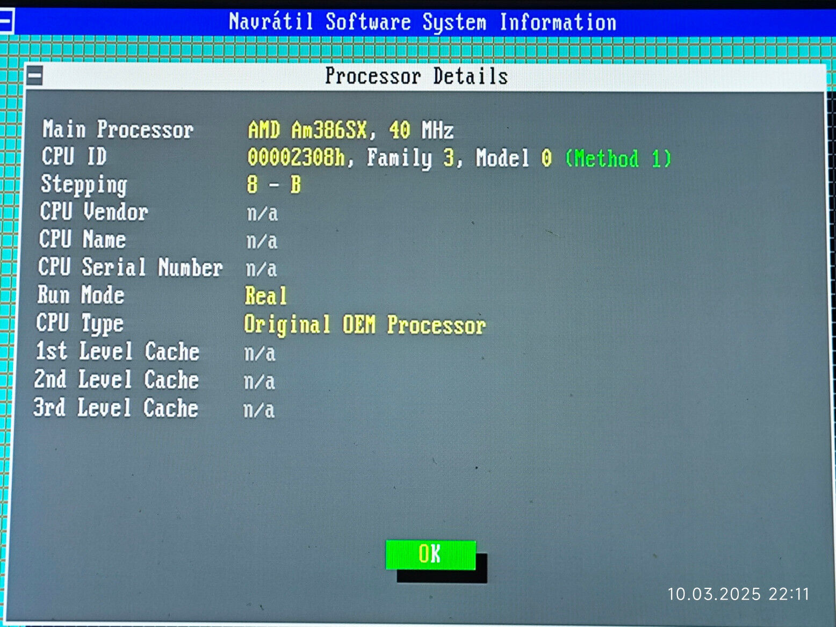This screenshot has width=836, height=627.
Task: Click the stepping value 8 - B
Action: 274,185
